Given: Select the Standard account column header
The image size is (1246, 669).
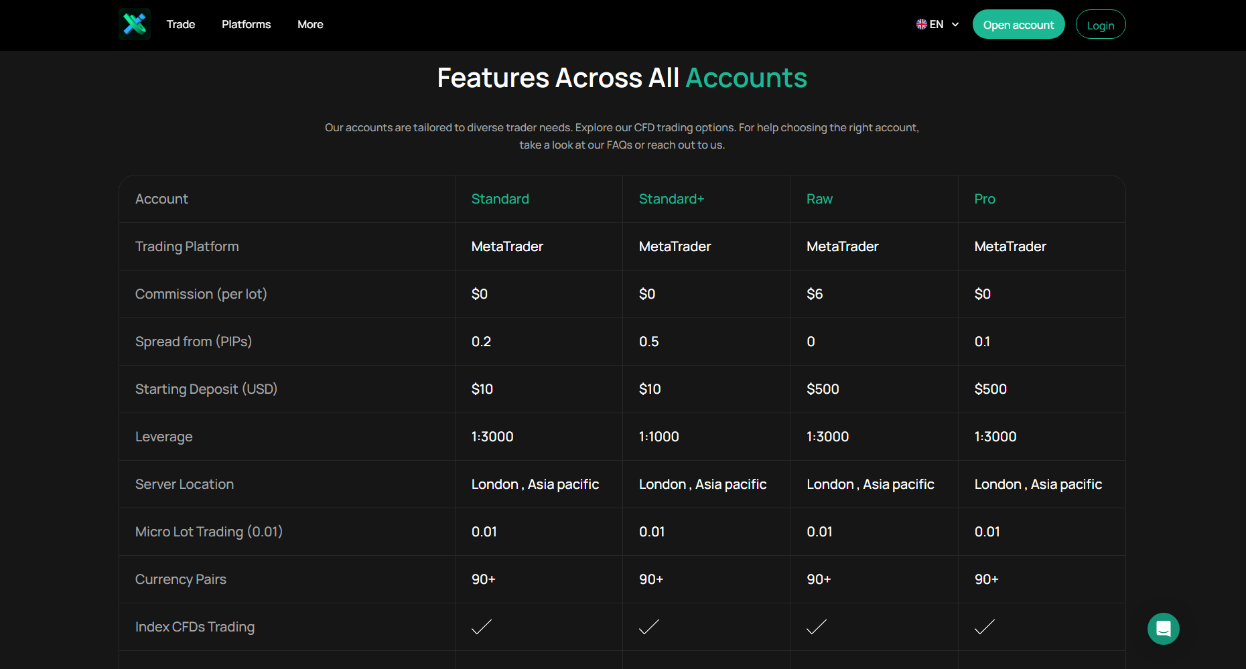Looking at the screenshot, I should (500, 199).
